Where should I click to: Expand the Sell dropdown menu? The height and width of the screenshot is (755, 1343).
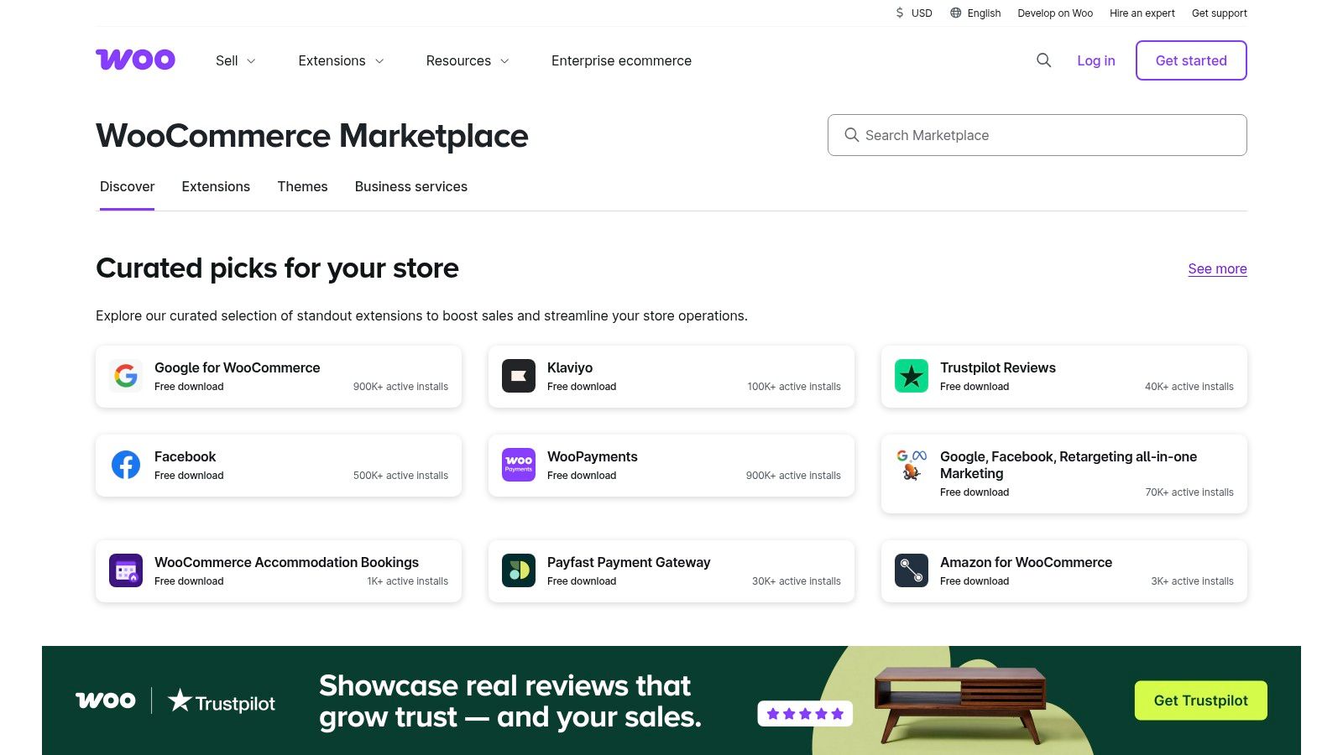pyautogui.click(x=235, y=60)
